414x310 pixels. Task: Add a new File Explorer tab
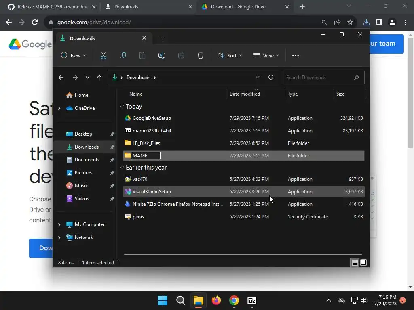[163, 38]
